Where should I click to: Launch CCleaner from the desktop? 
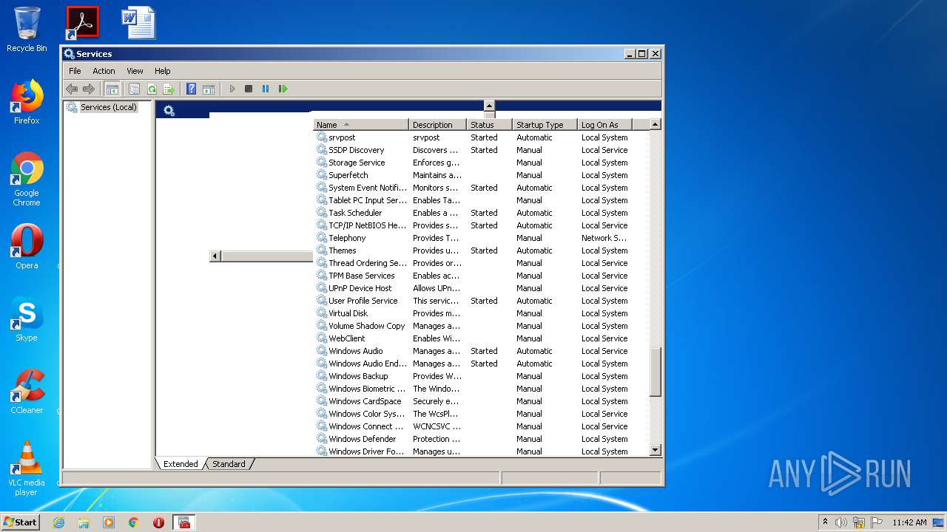(27, 392)
